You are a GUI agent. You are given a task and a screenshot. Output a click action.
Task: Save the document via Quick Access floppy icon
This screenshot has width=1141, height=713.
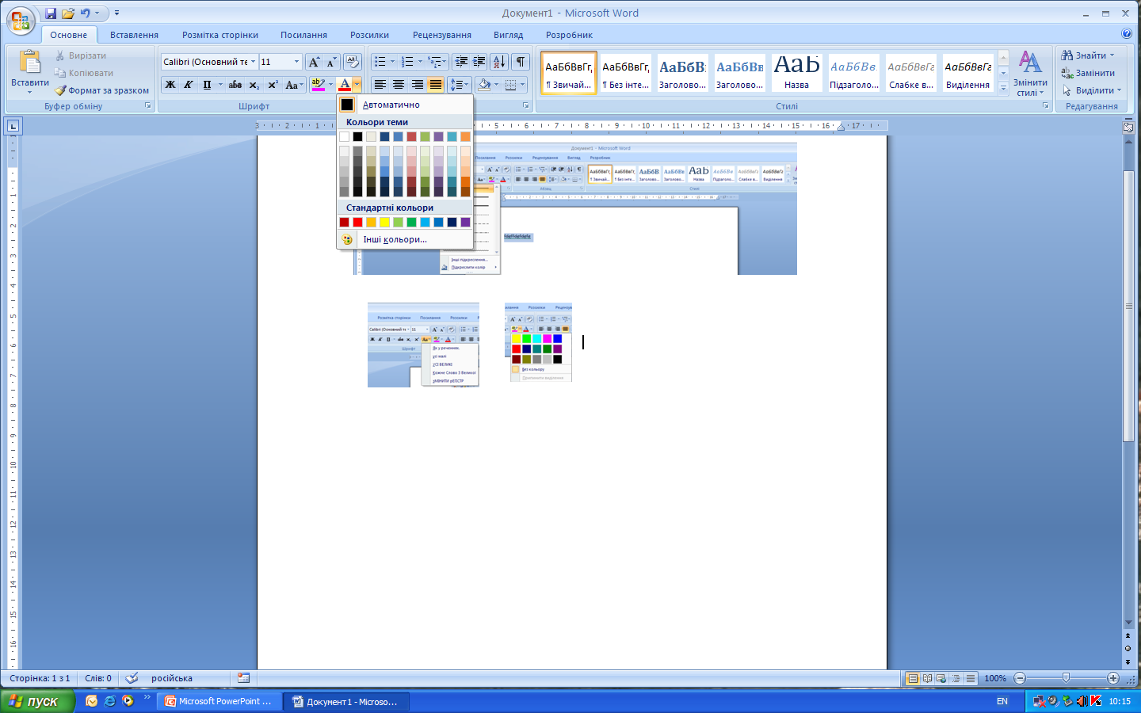coord(51,13)
